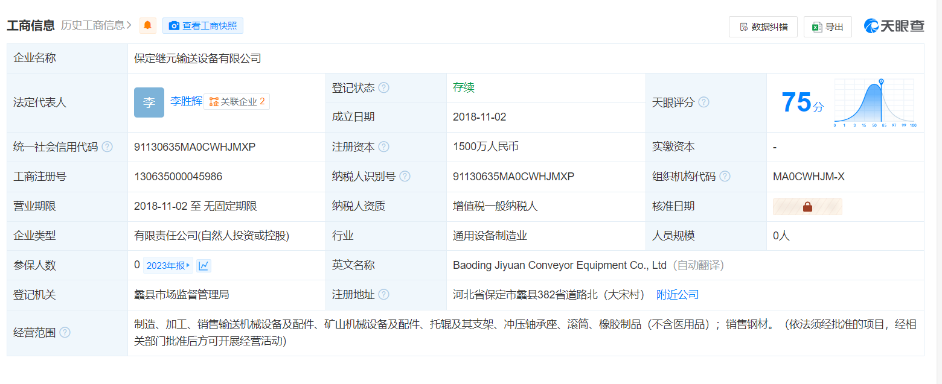Image resolution: width=942 pixels, height=384 pixels.
Task: Click establishment date 2018-11-02
Action: click(479, 117)
